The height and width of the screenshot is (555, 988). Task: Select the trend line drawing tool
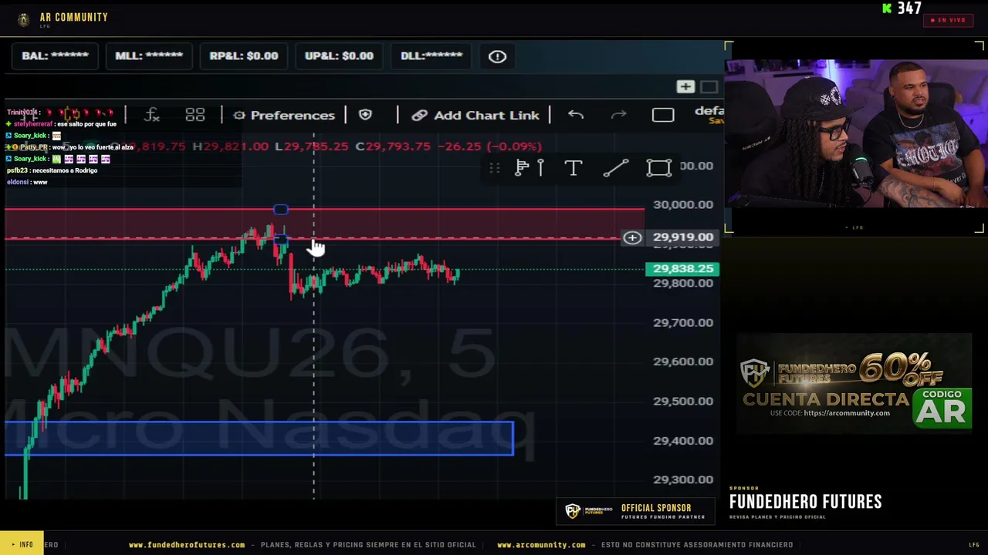click(x=615, y=168)
